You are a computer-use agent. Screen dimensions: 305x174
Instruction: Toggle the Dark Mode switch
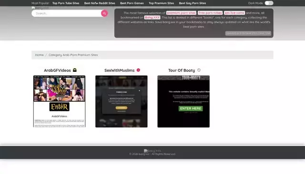269,3
